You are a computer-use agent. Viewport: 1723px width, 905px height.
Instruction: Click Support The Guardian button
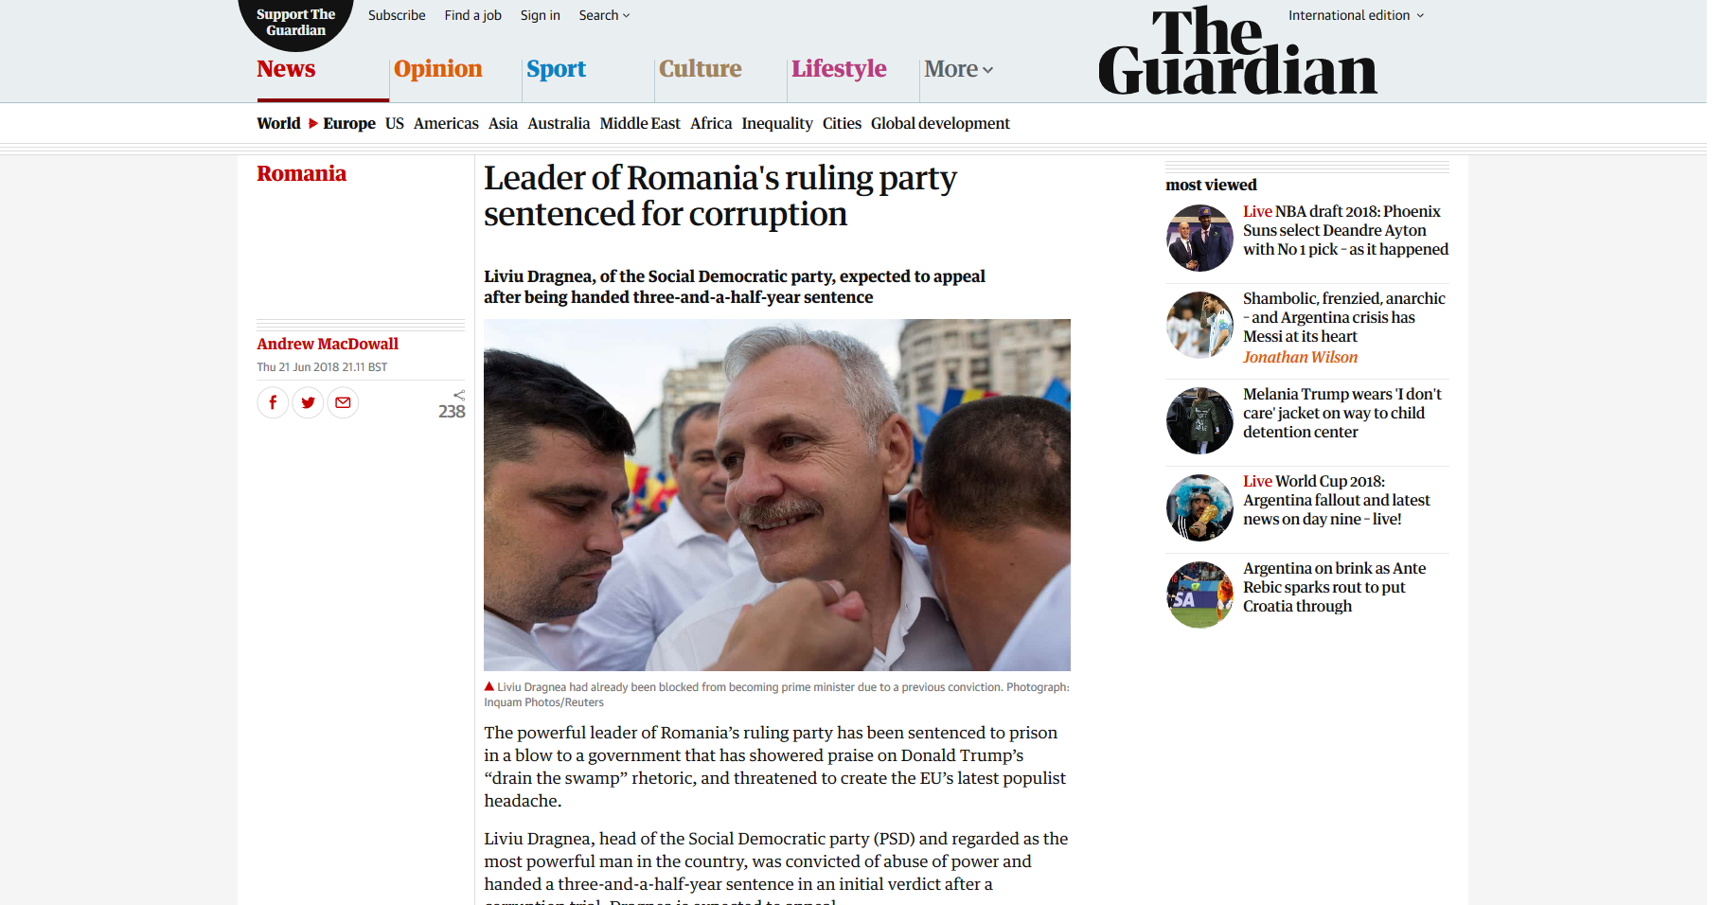click(x=295, y=23)
